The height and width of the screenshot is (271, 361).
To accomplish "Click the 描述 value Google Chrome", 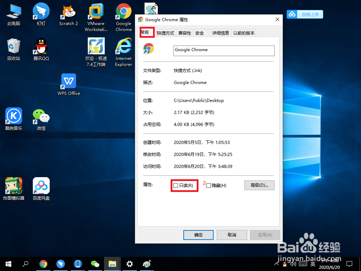I will click(190, 83).
